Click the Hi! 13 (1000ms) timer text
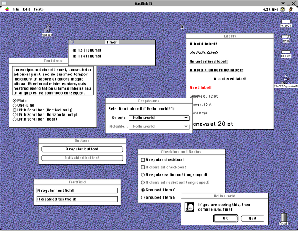The width and height of the screenshot is (298, 231). tap(86, 50)
